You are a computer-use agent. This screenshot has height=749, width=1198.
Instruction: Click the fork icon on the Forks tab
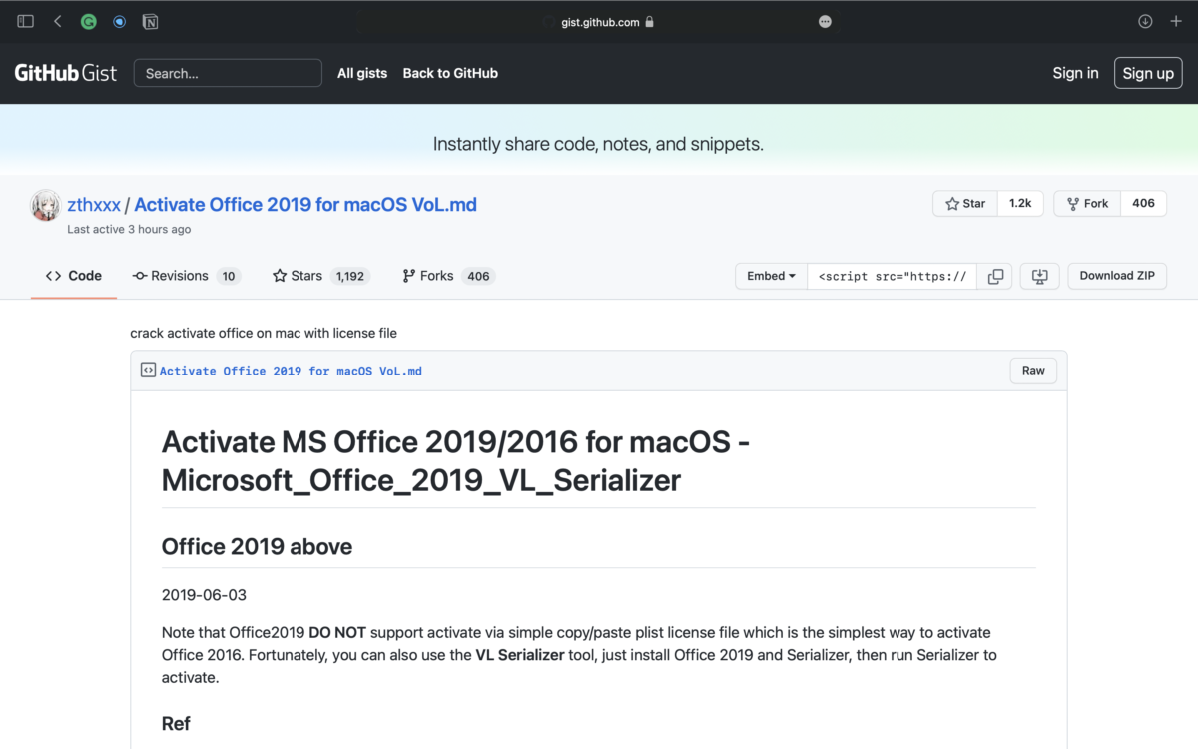[407, 276]
